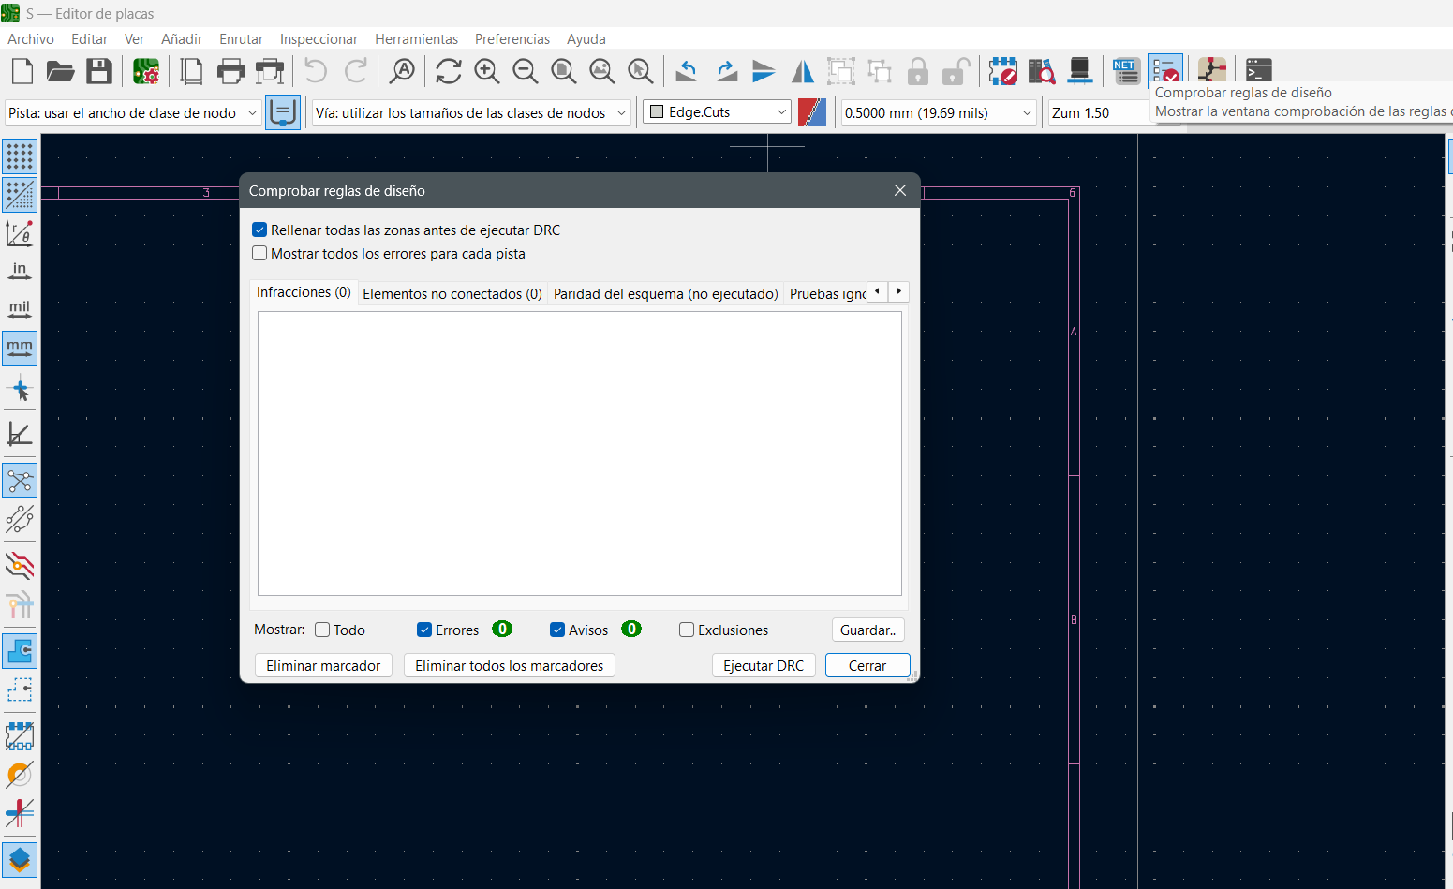The image size is (1453, 889).
Task: Click the red-blue layer pair swatch
Action: tap(812, 112)
